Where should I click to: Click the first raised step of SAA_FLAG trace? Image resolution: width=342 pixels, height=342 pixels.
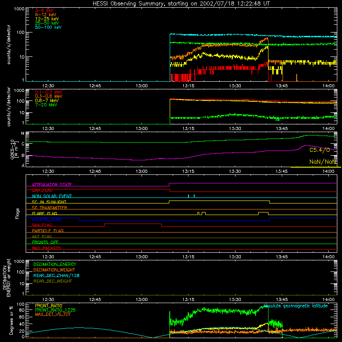(133, 224)
